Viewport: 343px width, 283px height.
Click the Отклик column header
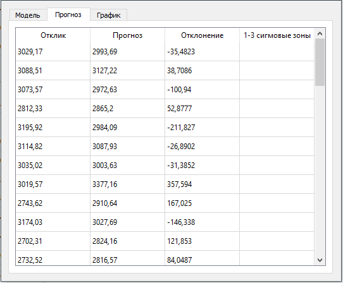(53, 35)
